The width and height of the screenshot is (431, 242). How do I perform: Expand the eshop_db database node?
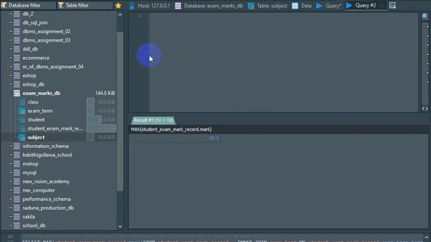click(x=11, y=84)
